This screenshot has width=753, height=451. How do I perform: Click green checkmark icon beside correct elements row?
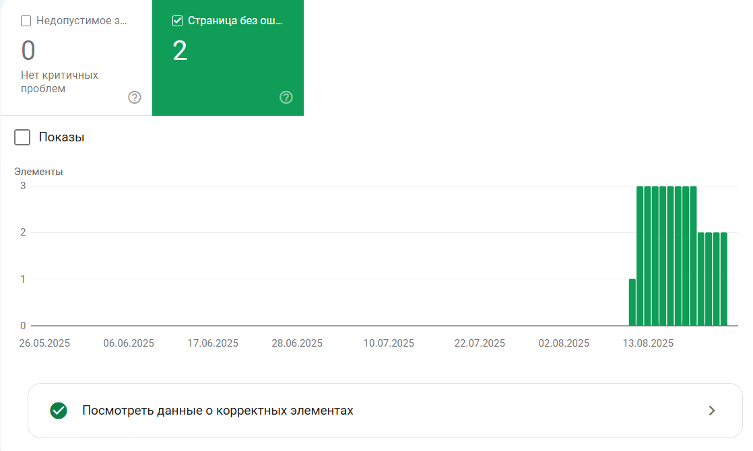tap(59, 411)
